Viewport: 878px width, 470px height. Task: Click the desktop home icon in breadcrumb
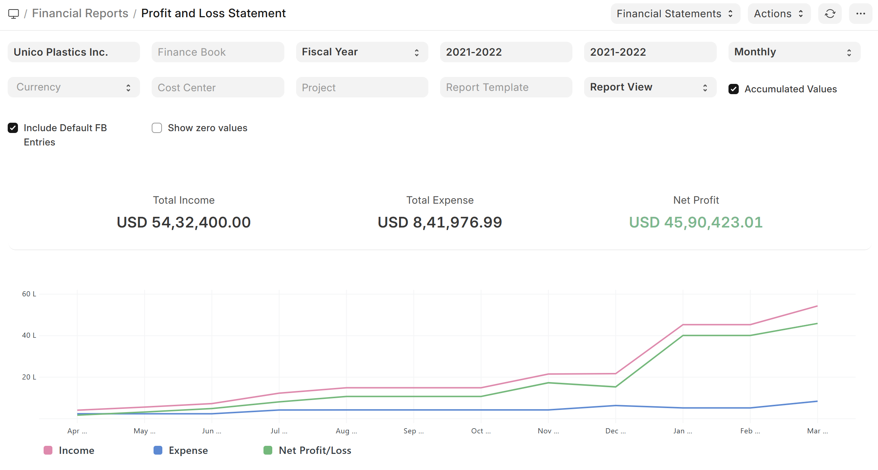coord(14,14)
